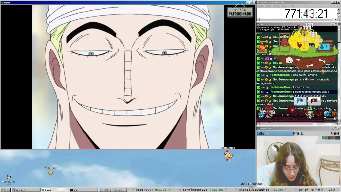
Task: Click the system tray clock showing 21:21
Action: coord(332,190)
